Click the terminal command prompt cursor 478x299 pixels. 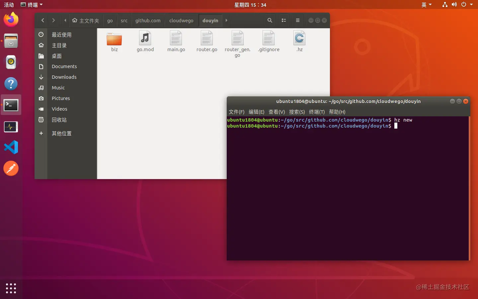[x=396, y=126]
